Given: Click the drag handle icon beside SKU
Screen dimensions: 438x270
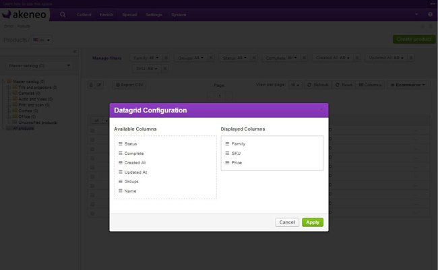Looking at the screenshot, I should point(228,154).
